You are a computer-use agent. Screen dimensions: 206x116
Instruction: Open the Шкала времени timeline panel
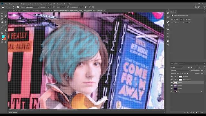click(x=13, y=112)
